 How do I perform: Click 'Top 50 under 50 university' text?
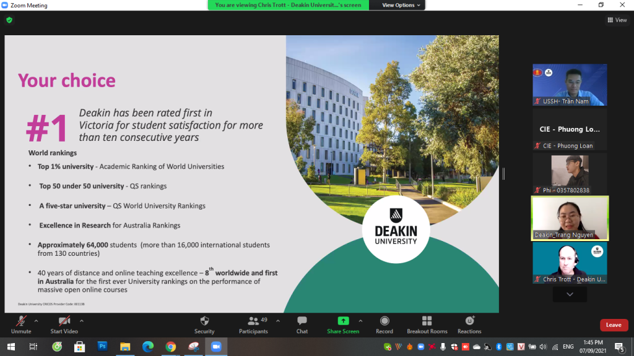[82, 186]
